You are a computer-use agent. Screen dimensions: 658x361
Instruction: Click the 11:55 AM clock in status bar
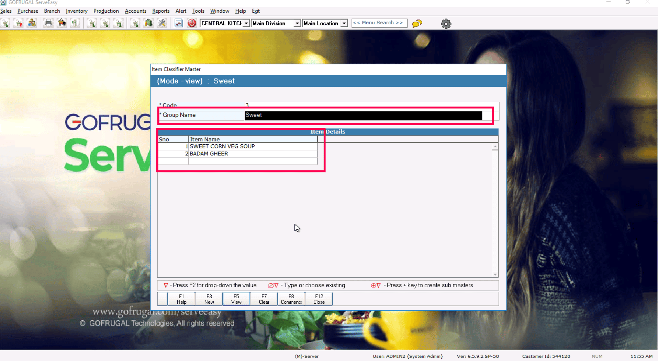point(642,356)
